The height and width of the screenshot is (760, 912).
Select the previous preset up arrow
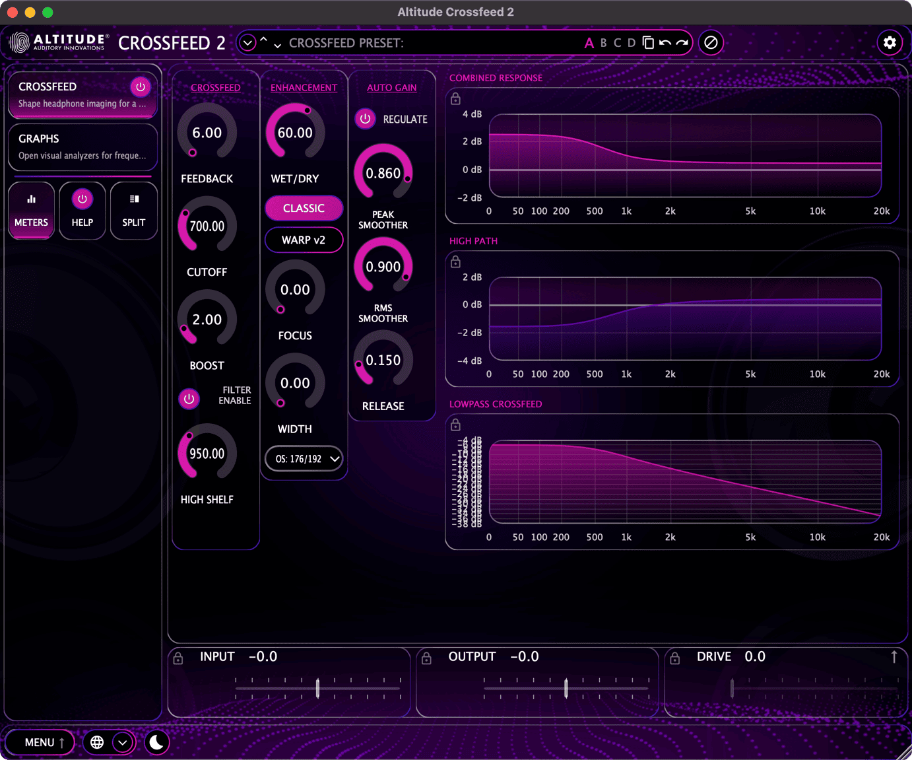(x=263, y=40)
